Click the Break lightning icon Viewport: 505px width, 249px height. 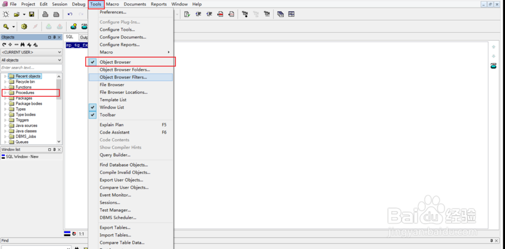pyautogui.click(x=35, y=26)
